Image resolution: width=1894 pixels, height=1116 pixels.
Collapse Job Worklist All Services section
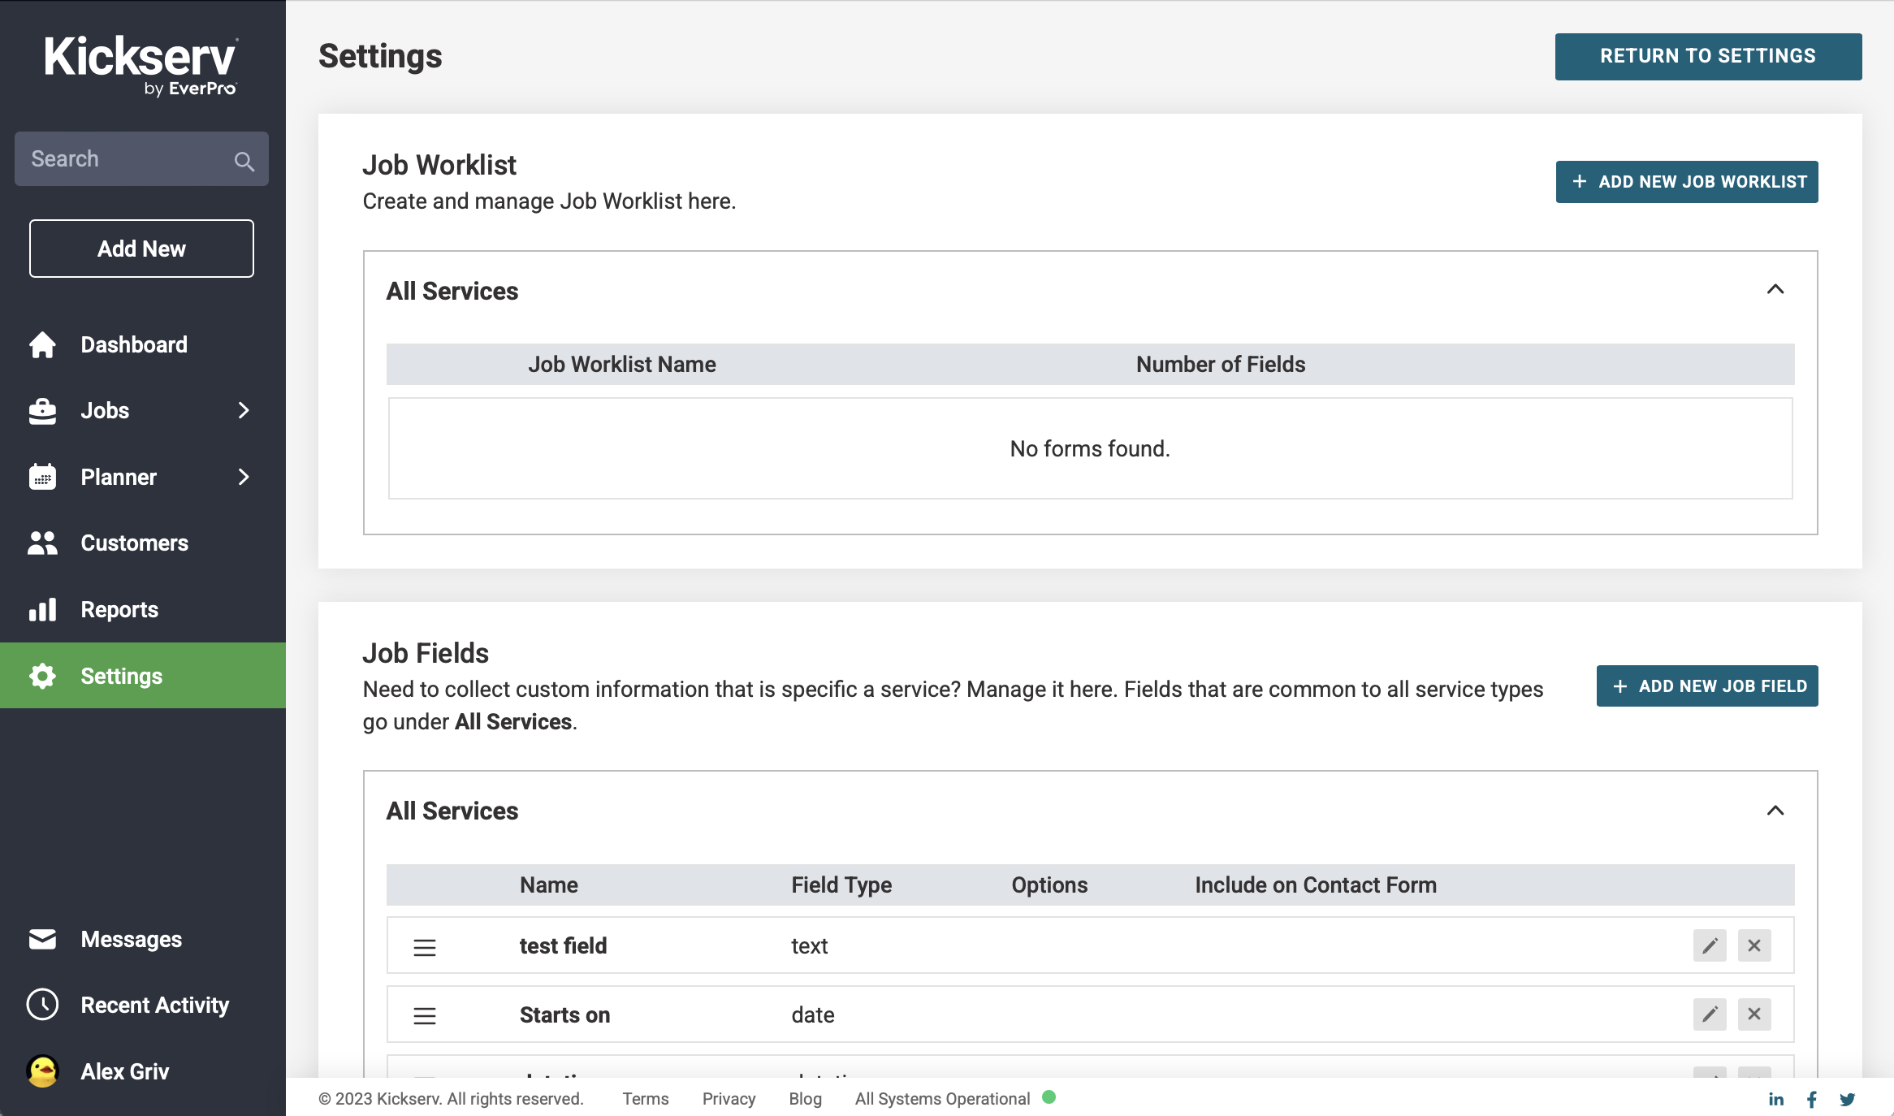1775,290
